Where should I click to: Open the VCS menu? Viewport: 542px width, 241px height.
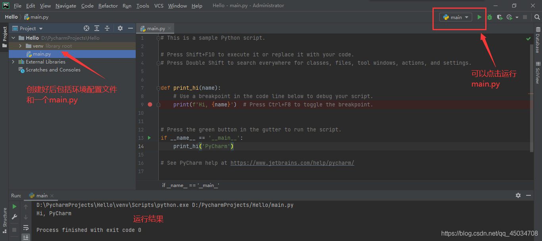pos(159,6)
